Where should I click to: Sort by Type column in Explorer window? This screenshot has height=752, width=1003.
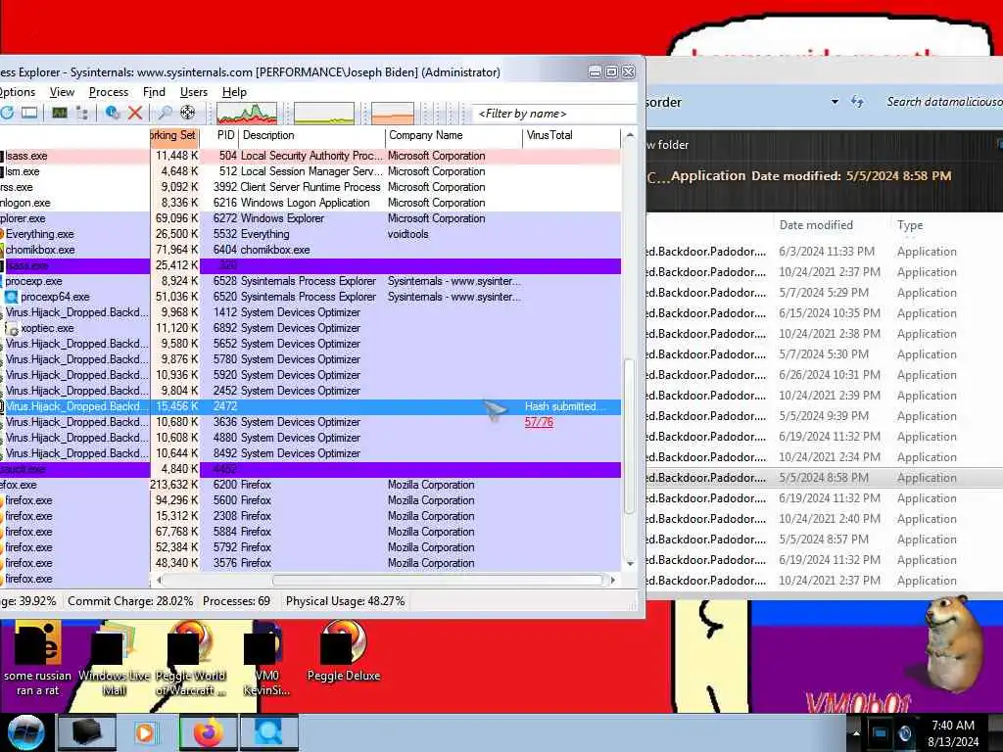(x=910, y=225)
